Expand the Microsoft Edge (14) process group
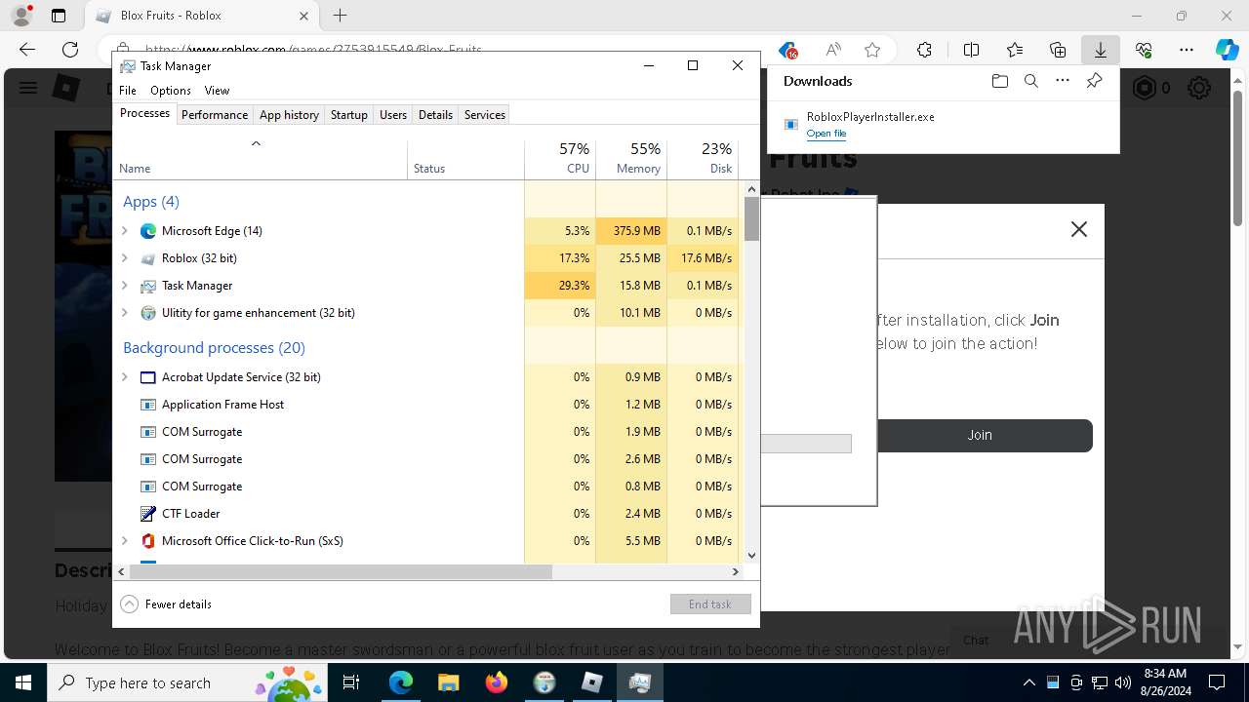The width and height of the screenshot is (1249, 702). [x=125, y=231]
